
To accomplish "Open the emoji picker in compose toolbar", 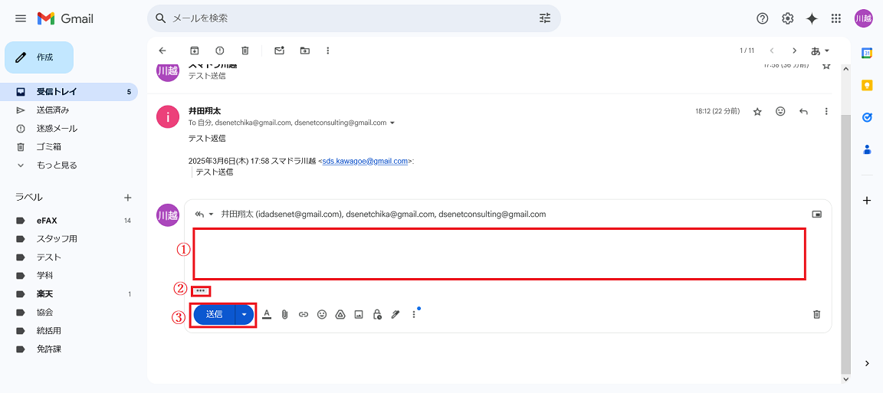I will click(322, 314).
